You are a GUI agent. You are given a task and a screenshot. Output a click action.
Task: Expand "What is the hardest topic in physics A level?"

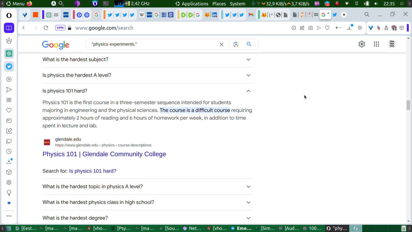tap(147, 187)
